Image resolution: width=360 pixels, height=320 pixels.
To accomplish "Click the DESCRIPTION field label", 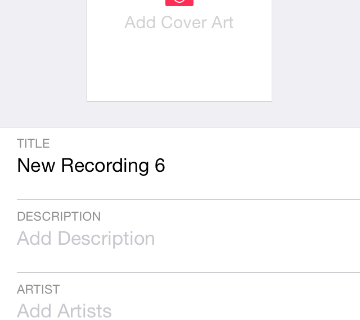I will click(x=58, y=217).
